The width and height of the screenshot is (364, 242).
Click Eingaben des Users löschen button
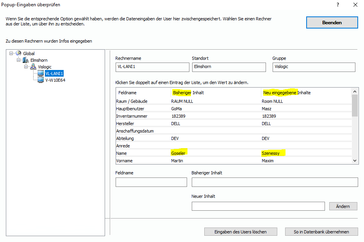click(241, 231)
